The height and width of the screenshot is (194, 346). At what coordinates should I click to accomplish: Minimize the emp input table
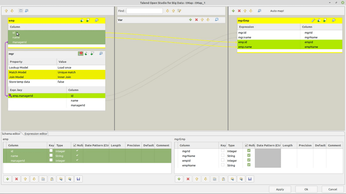[97, 20]
